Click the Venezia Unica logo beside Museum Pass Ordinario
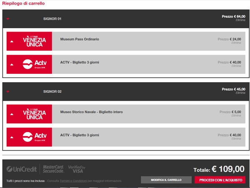The height and width of the screenshot is (188, 250). (34, 41)
